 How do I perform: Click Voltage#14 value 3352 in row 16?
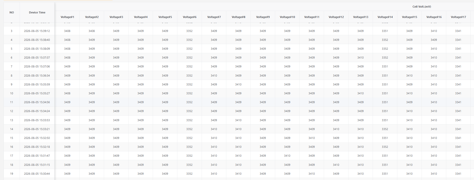click(385, 147)
